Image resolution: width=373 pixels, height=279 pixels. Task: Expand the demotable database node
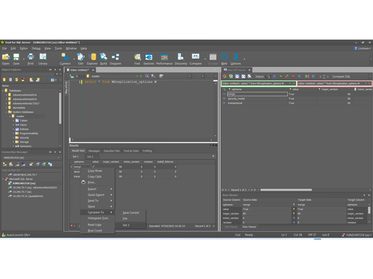[x=7, y=108]
